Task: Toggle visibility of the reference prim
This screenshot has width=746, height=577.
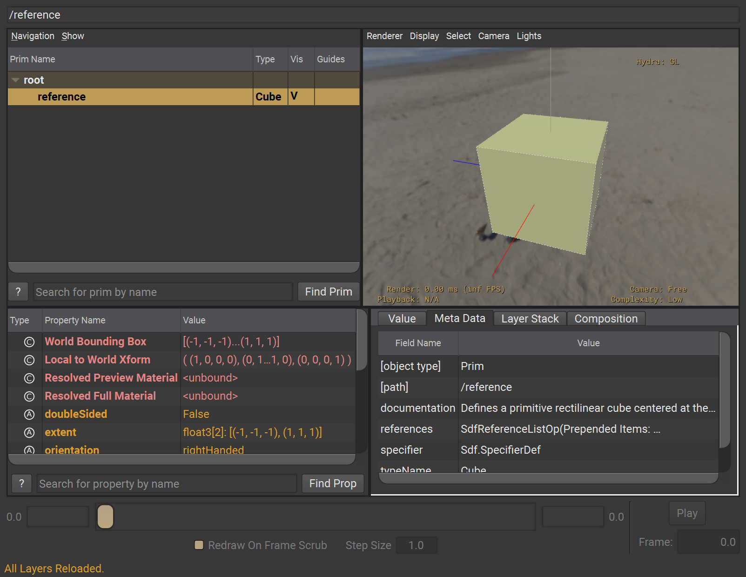Action: coord(295,96)
